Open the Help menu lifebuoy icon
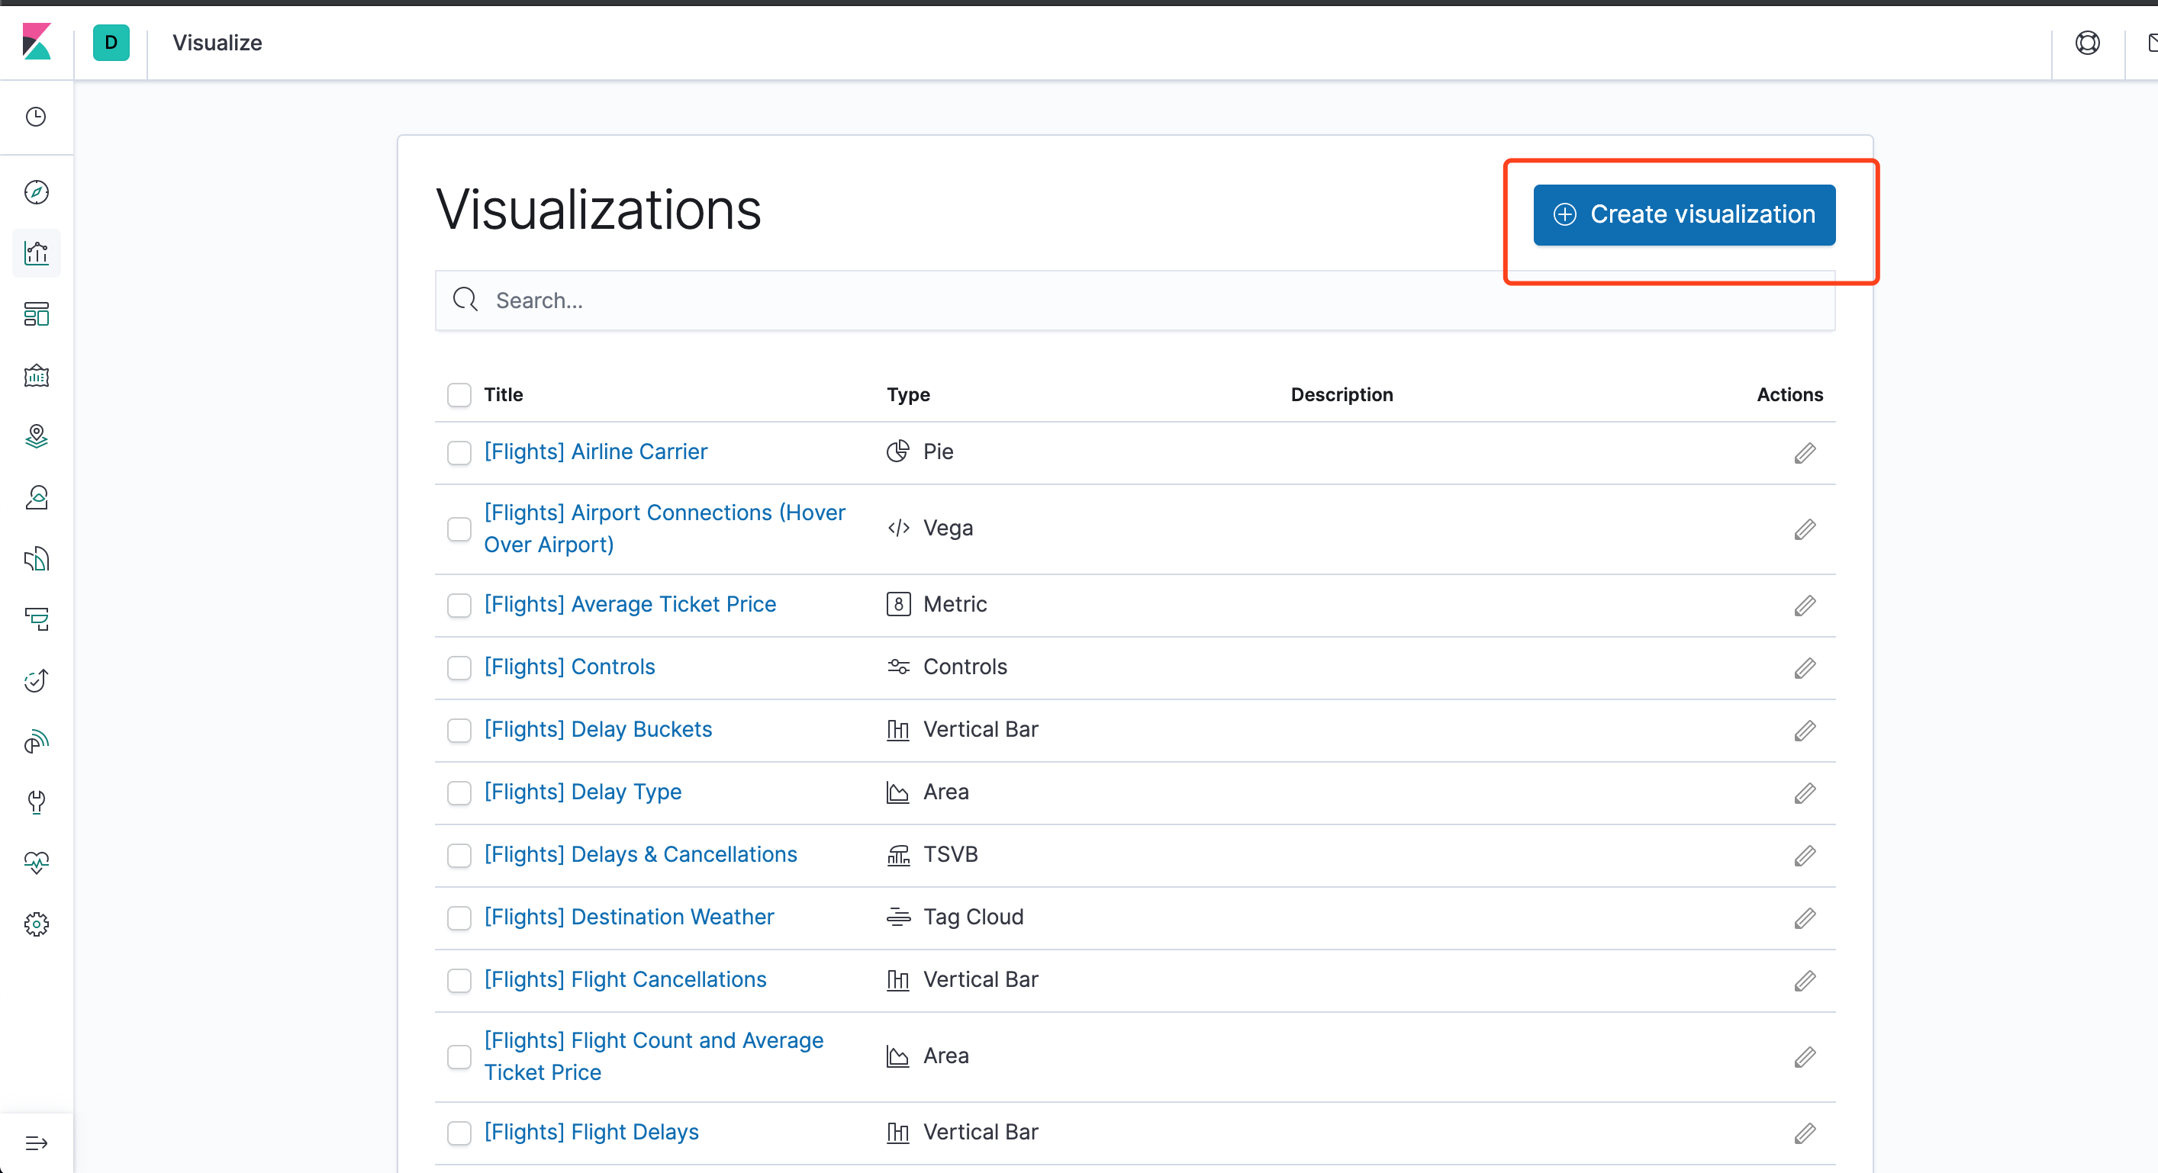The image size is (2158, 1173). [x=2087, y=43]
